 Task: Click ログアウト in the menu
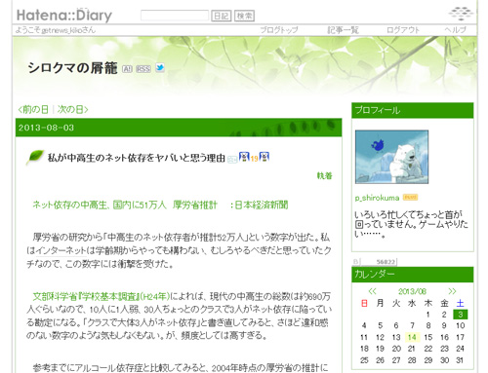pyautogui.click(x=403, y=30)
